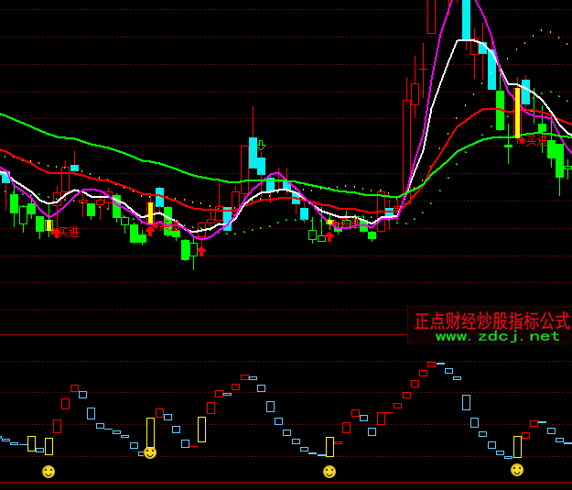572x490 pixels.
Task: Select the tall yellow candle at top right
Action: (517, 112)
